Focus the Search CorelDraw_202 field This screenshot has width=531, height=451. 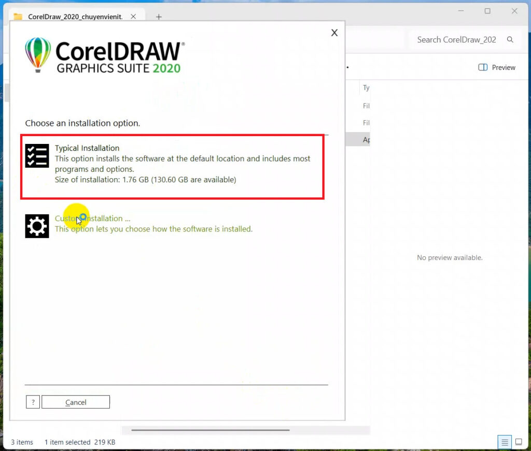coord(456,40)
